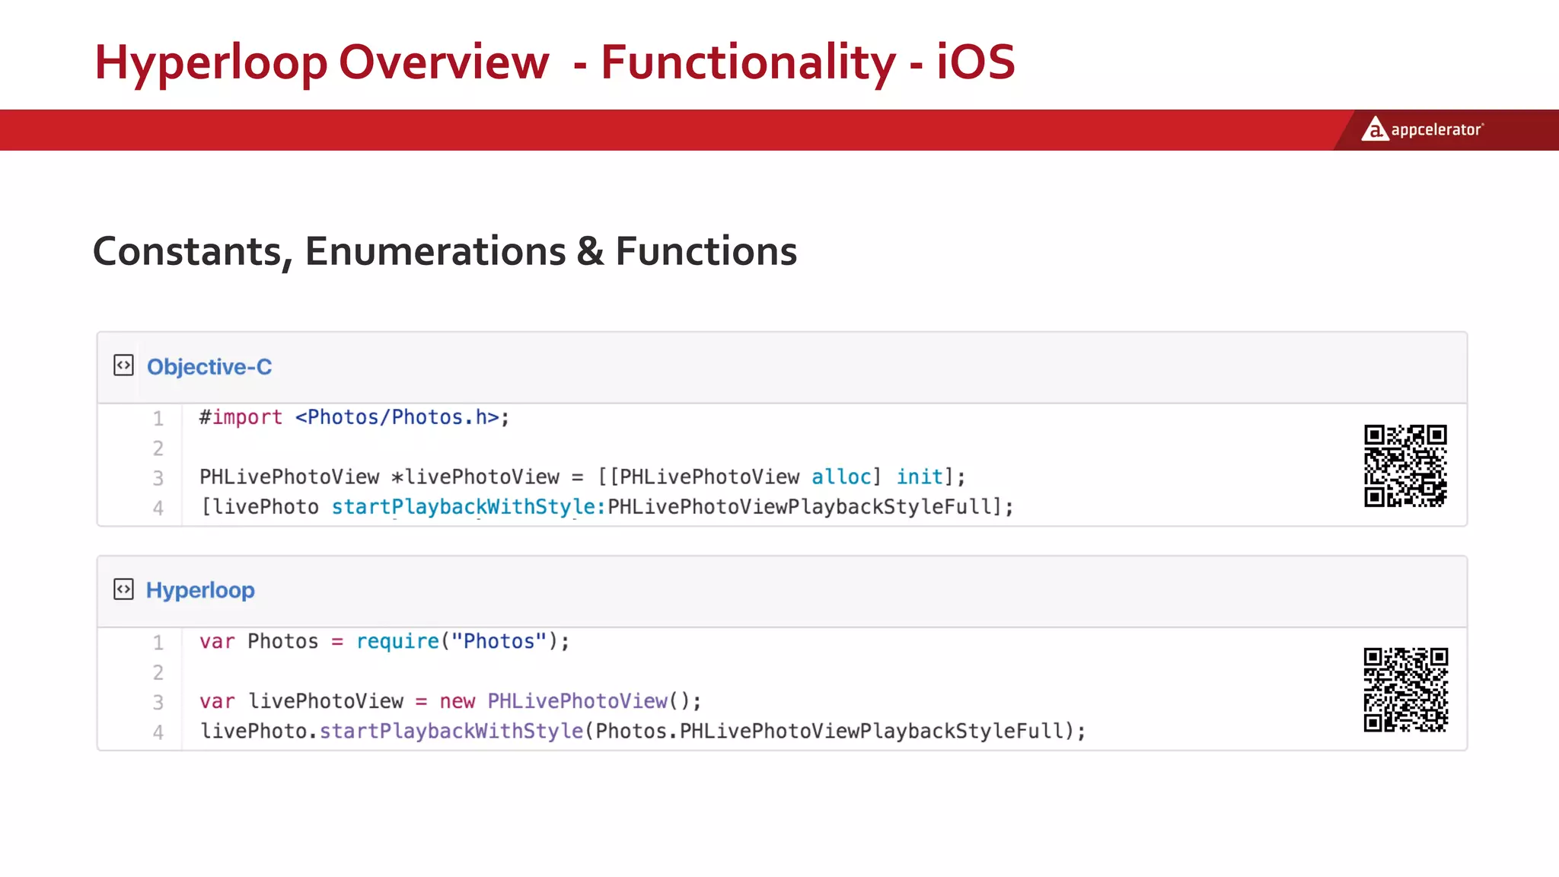Click line number 1 in Objective-C block
Viewport: 1559px width, 877px height.
coord(158,419)
